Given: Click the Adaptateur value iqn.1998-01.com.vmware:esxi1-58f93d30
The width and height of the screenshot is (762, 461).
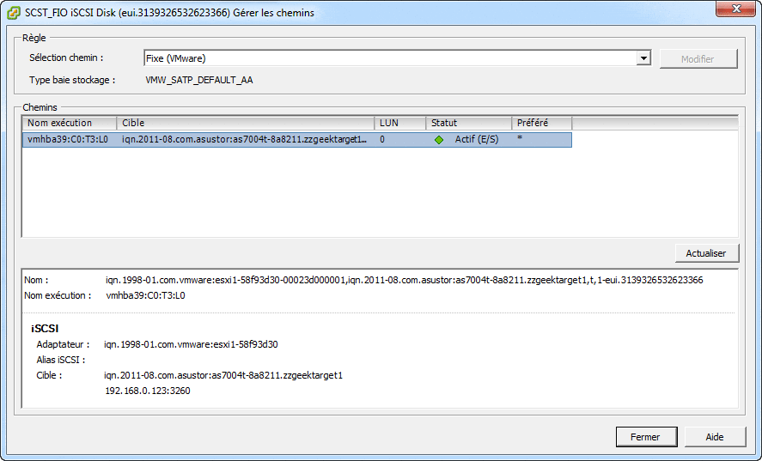Looking at the screenshot, I should click(x=191, y=344).
